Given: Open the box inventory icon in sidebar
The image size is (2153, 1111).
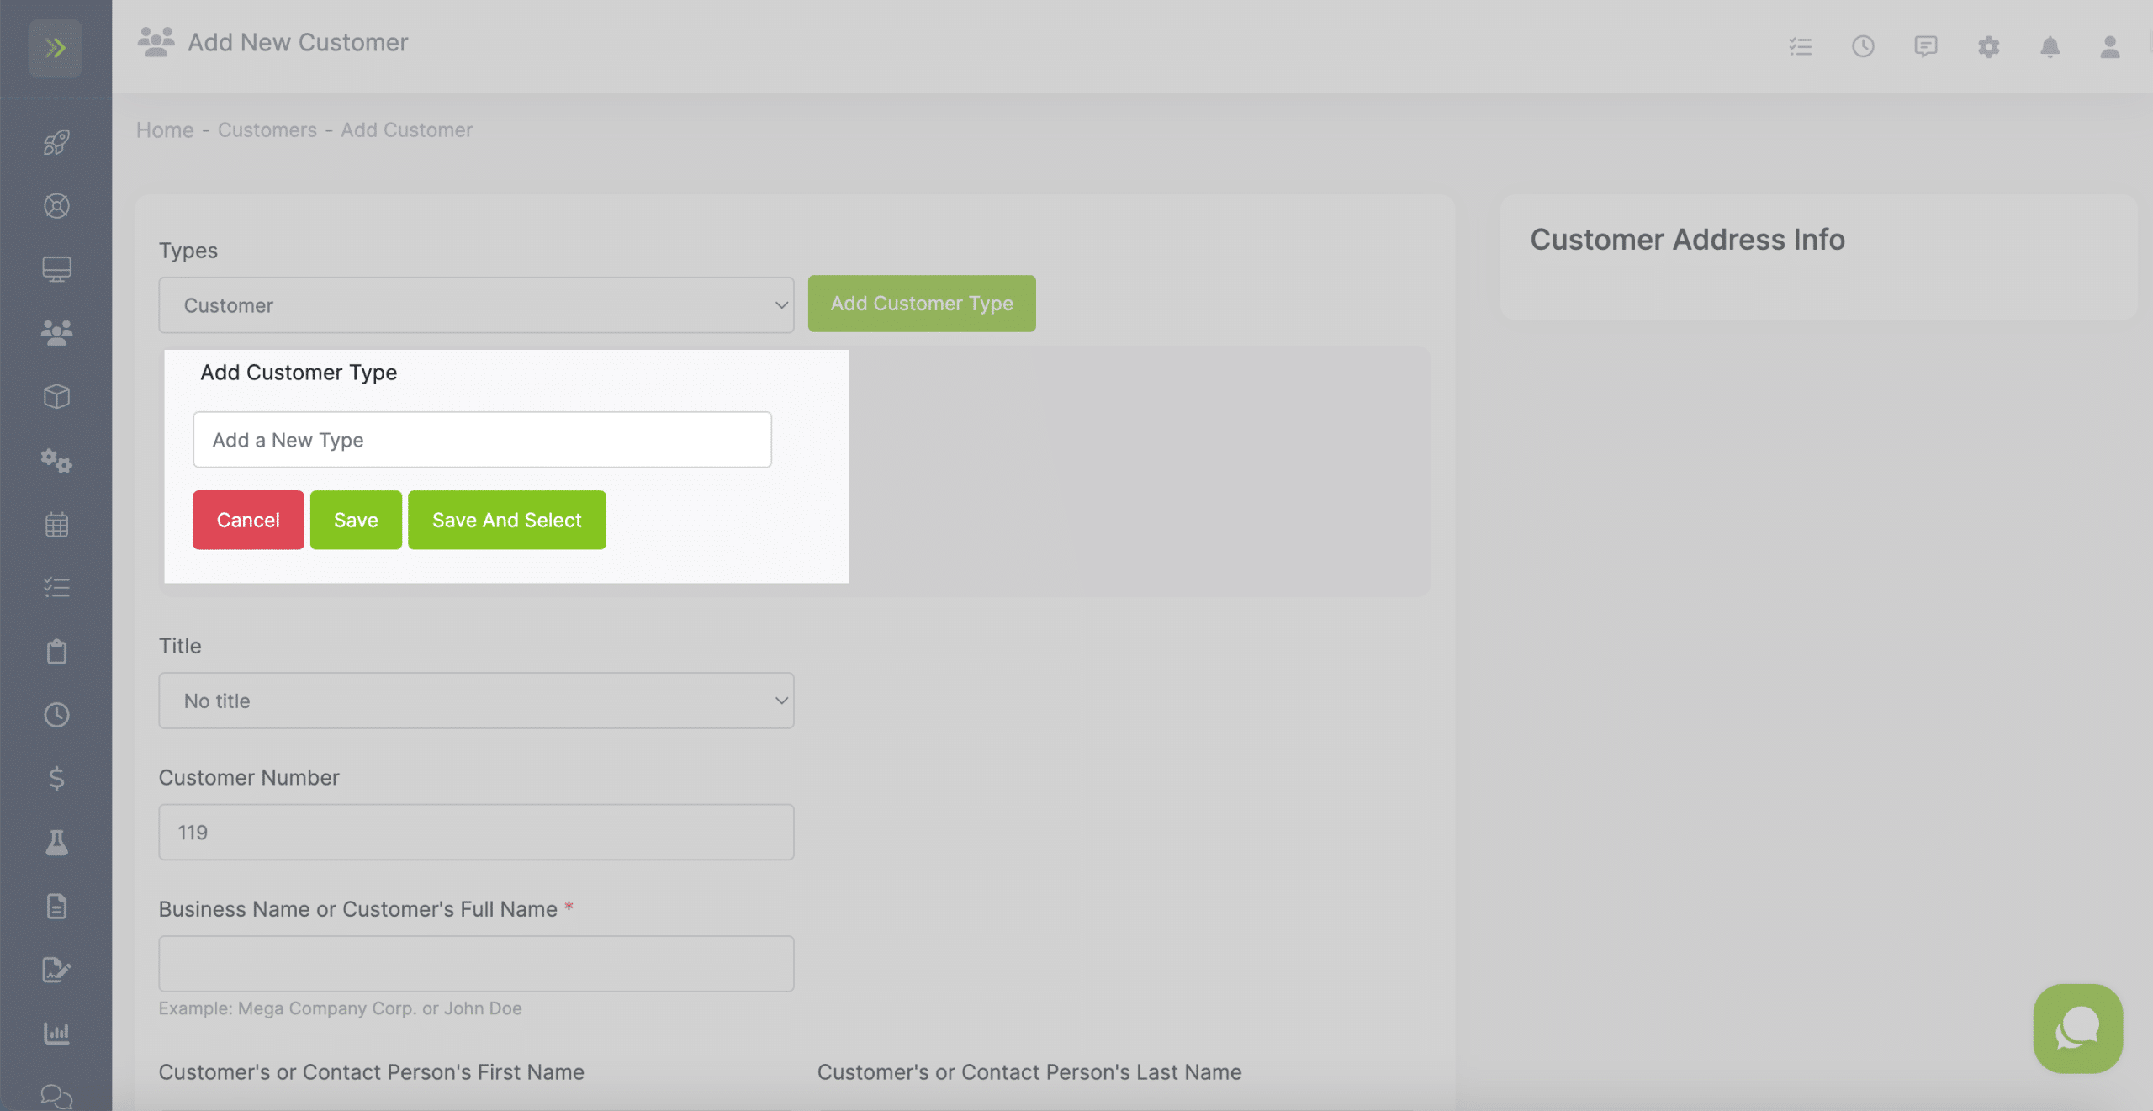Looking at the screenshot, I should click(x=56, y=397).
